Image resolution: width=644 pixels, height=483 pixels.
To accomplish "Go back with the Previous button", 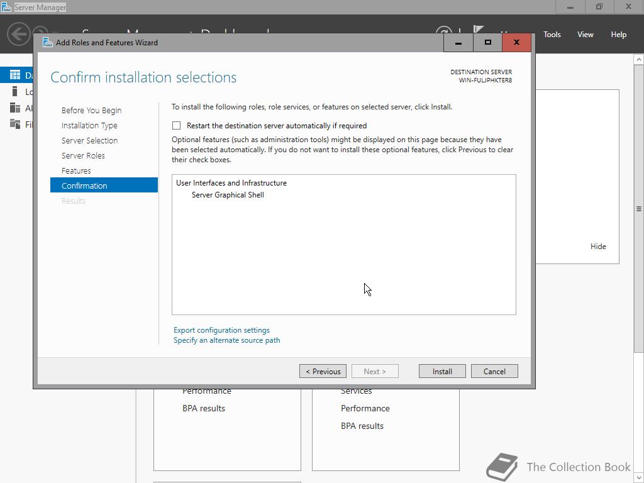I will coord(323,371).
